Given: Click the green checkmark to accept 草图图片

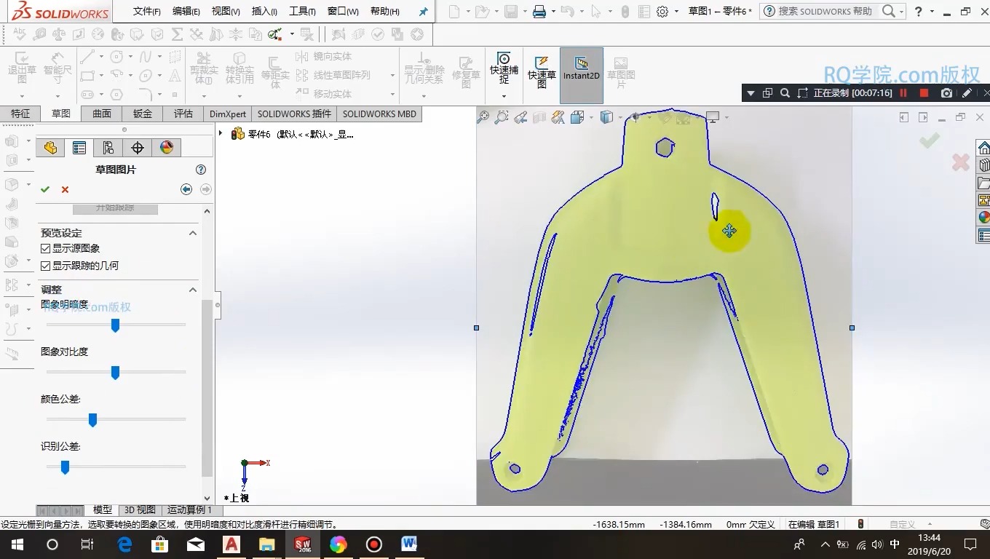Looking at the screenshot, I should 45,189.
